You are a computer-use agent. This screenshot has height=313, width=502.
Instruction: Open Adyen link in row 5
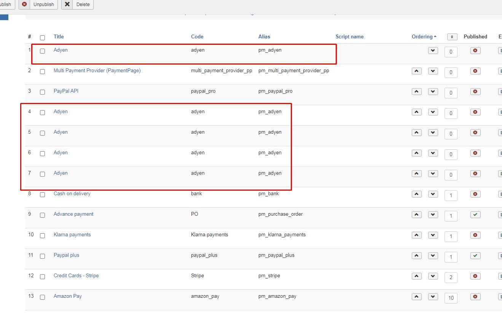(x=61, y=132)
